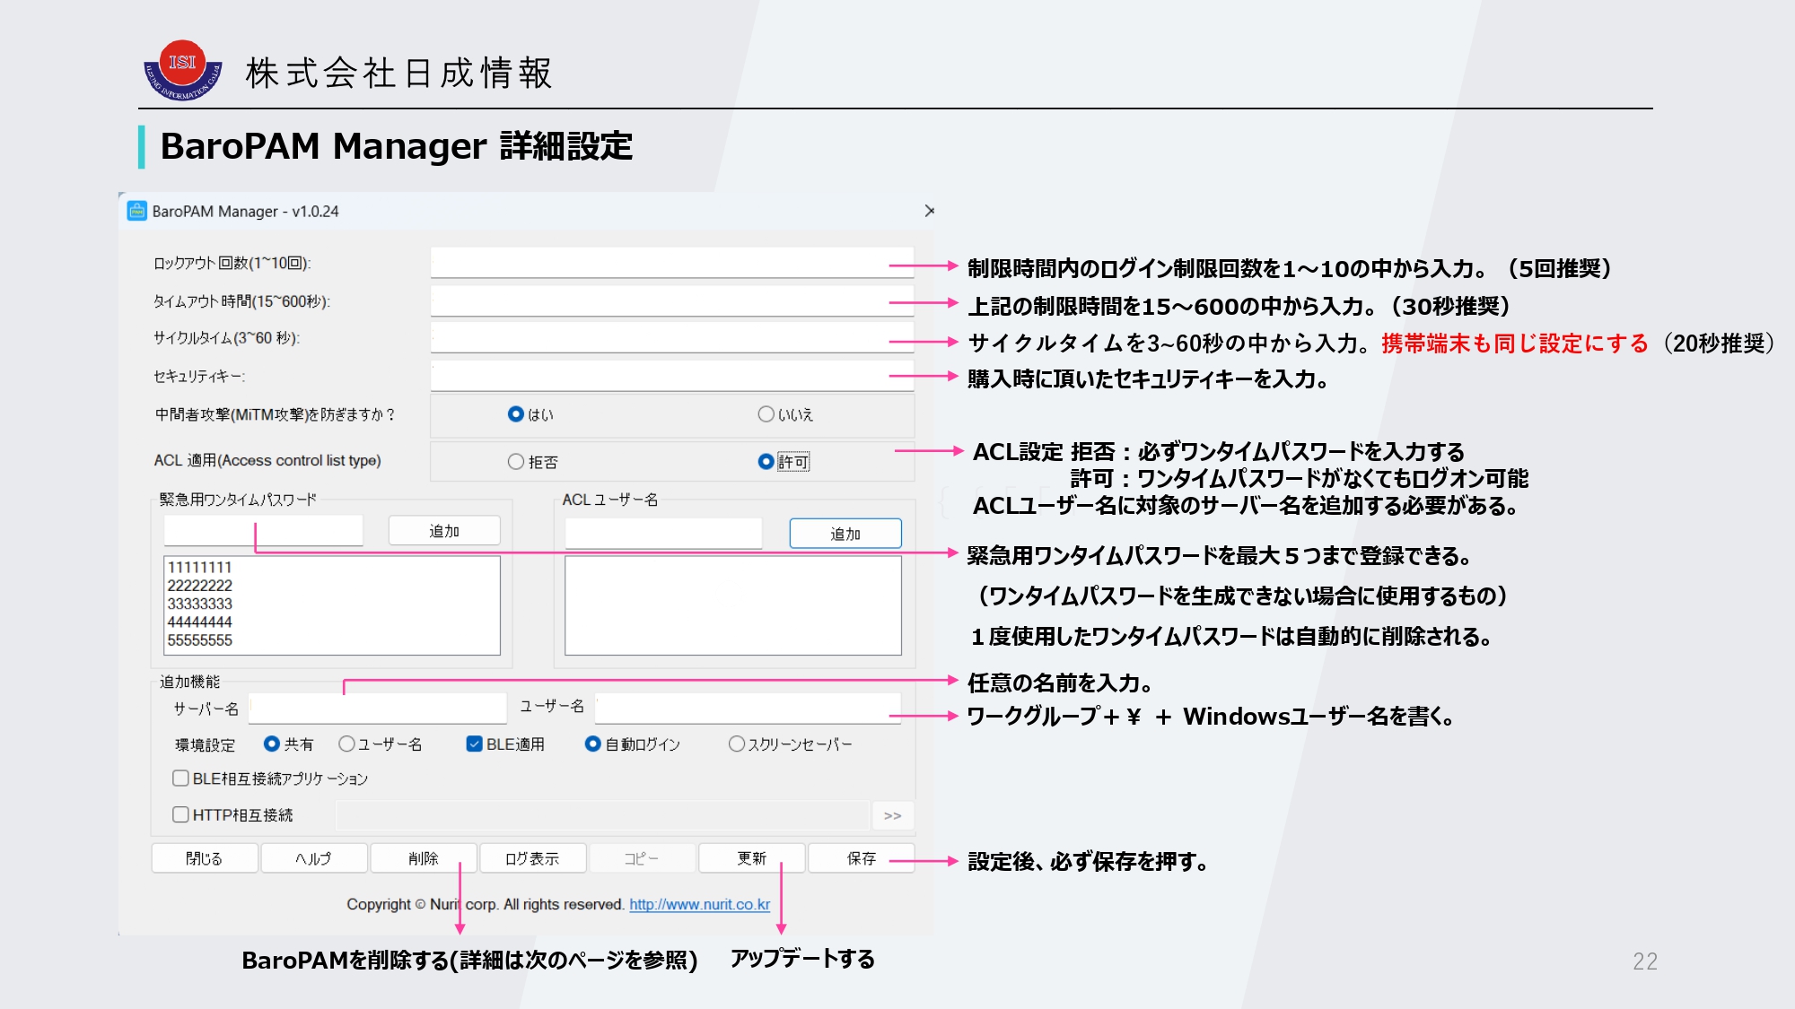Close the BaroPAM Manager window
The width and height of the screenshot is (1795, 1009).
click(929, 211)
